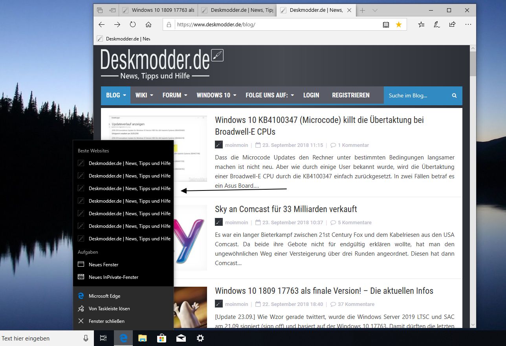Open a new tab with plus icon
This screenshot has height=346, width=506.
click(x=363, y=10)
